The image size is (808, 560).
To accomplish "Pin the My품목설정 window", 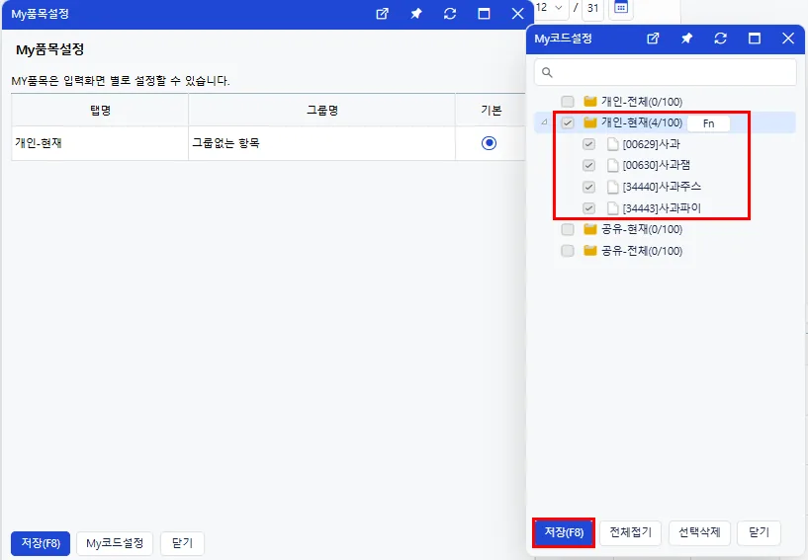I will [x=415, y=14].
